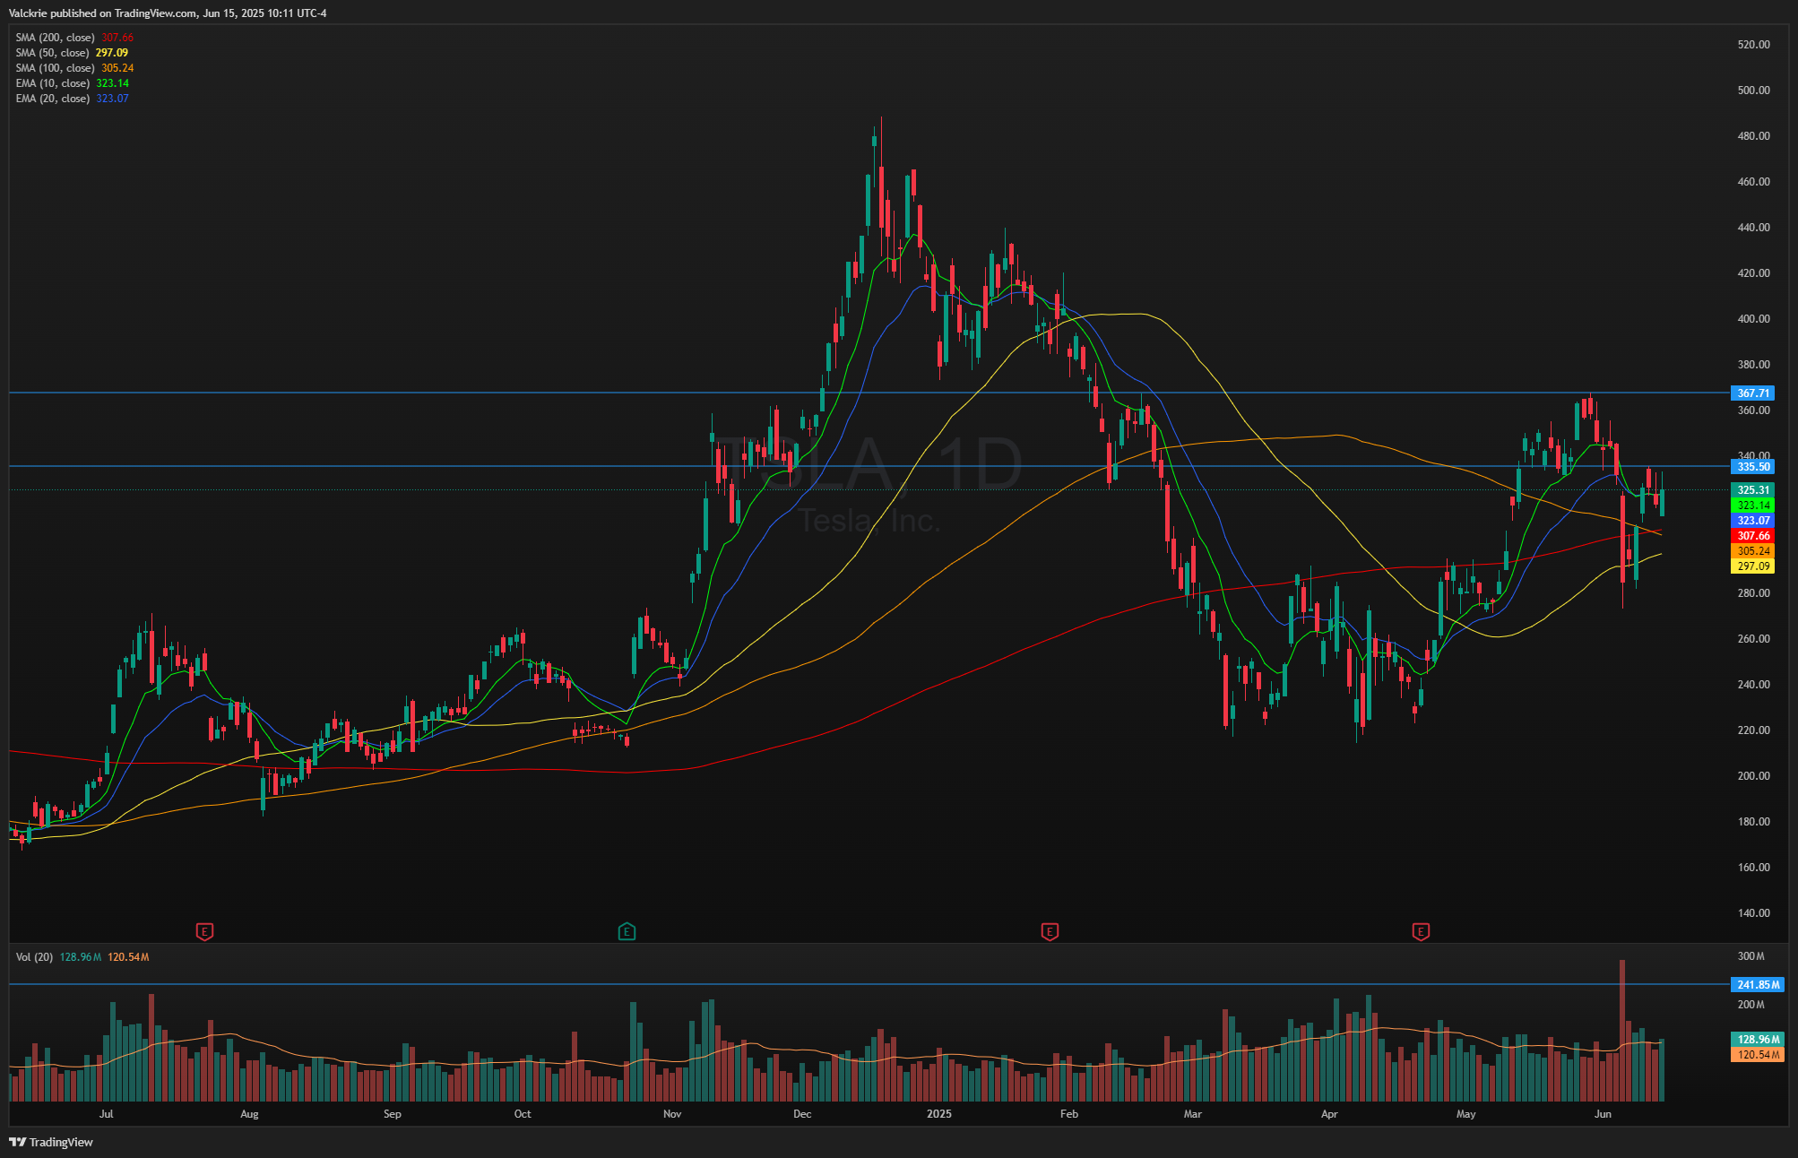Click the Jul label on time axis
The width and height of the screenshot is (1798, 1158).
tap(106, 1114)
